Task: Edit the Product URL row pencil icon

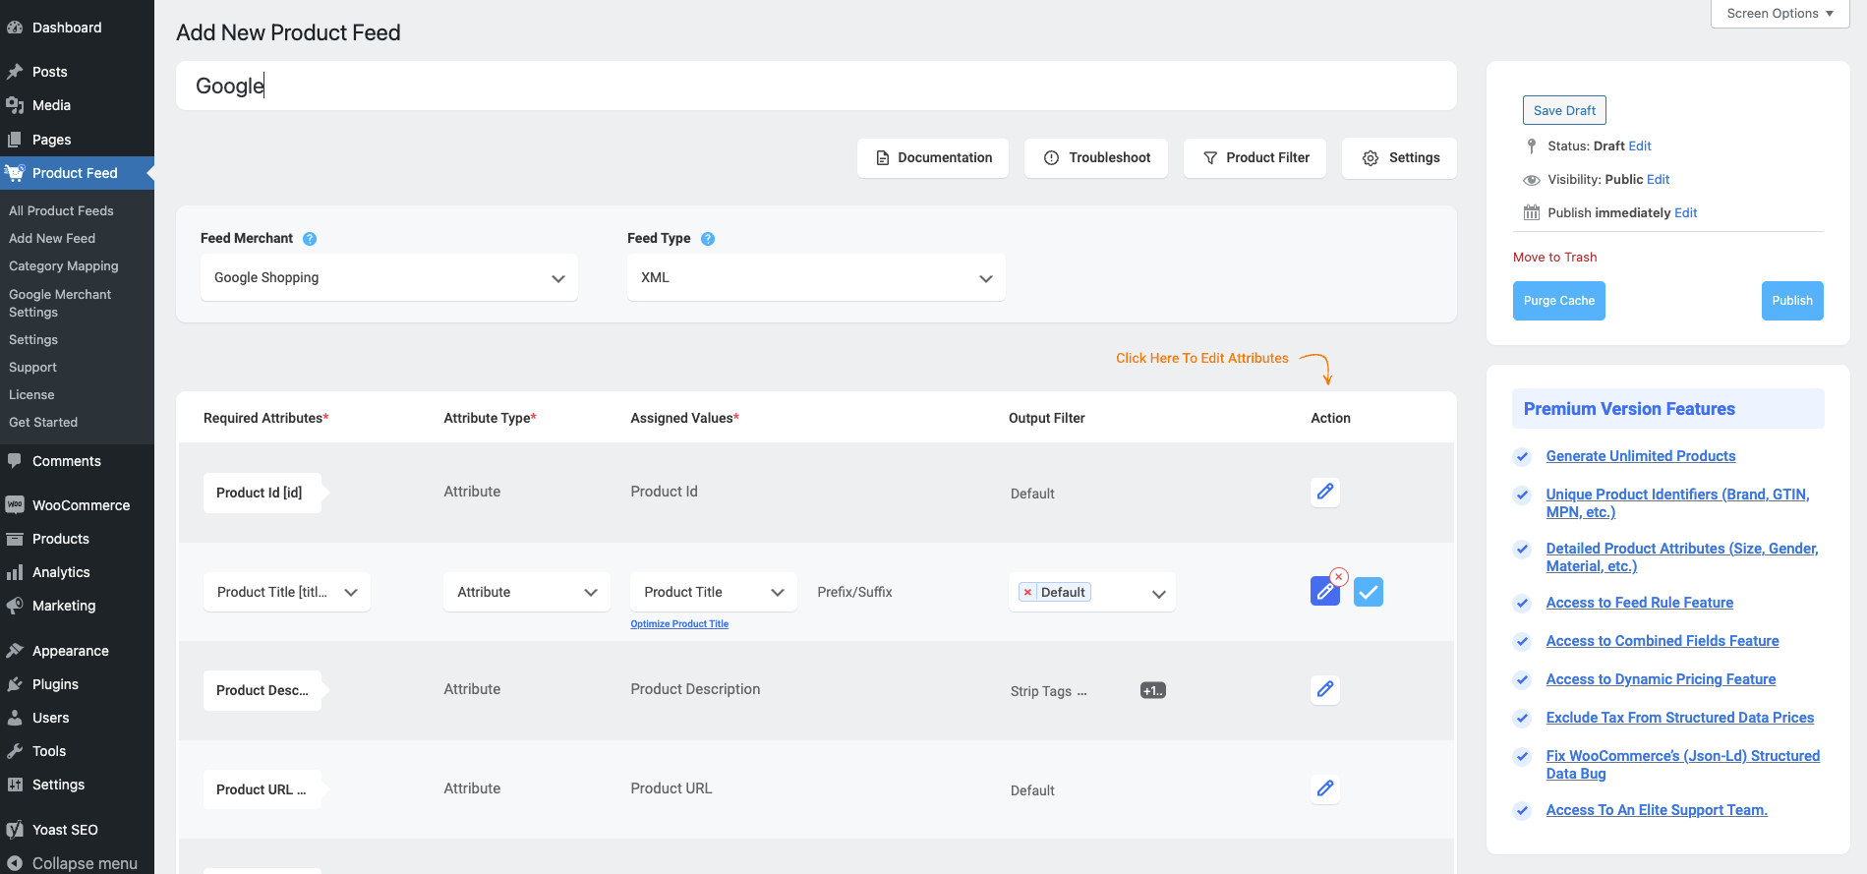Action: pyautogui.click(x=1325, y=788)
